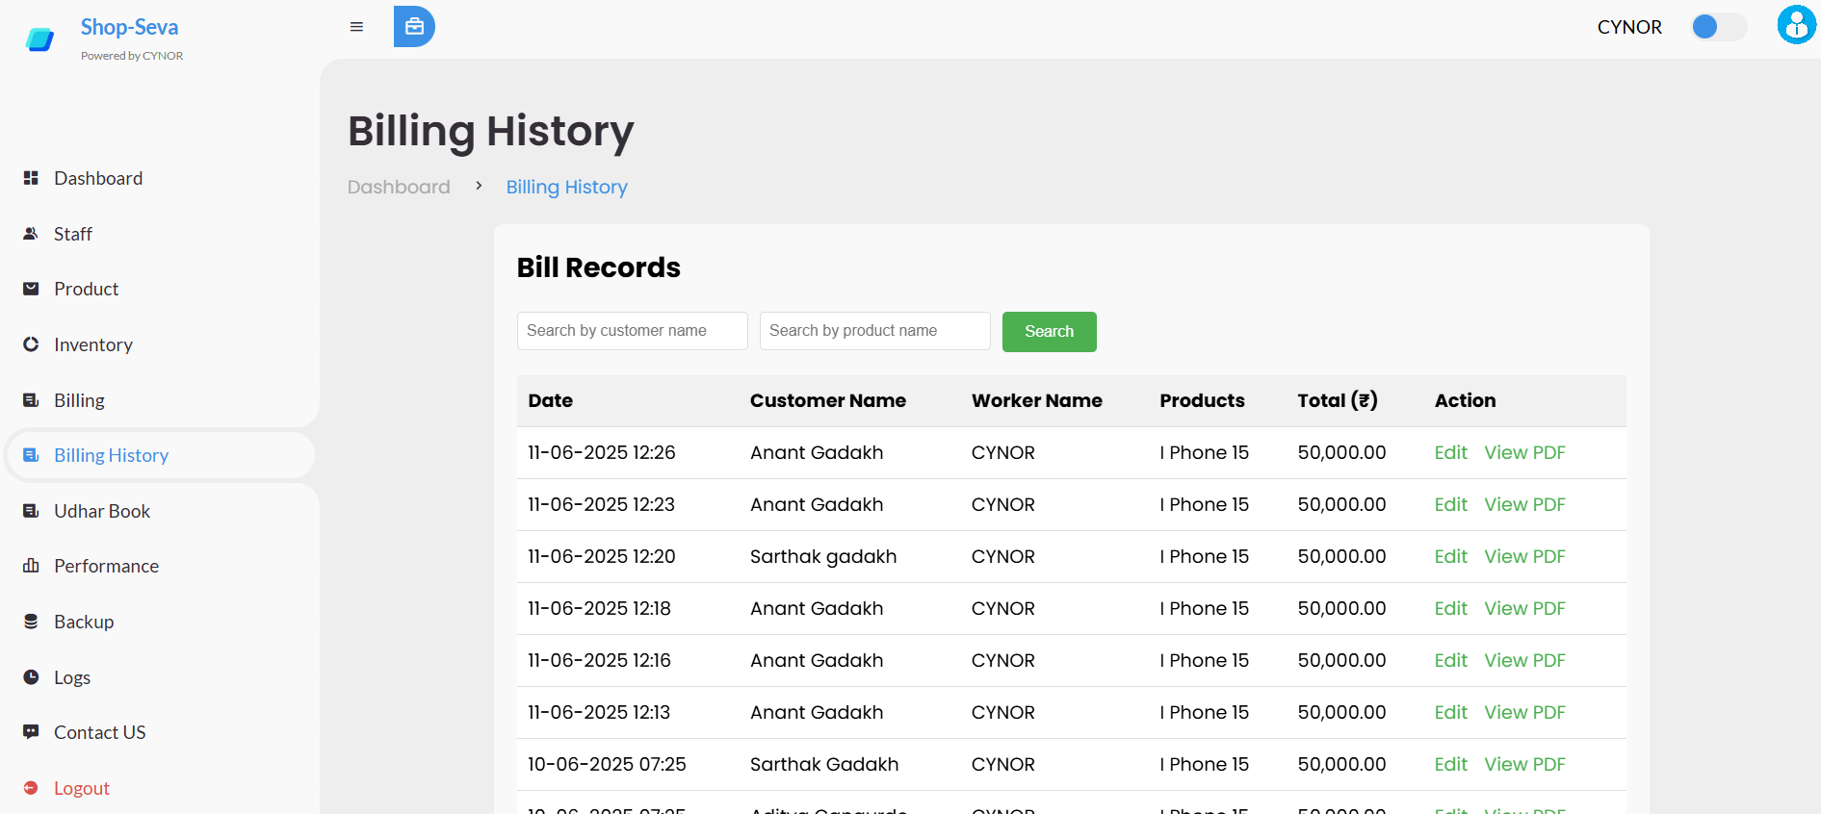Toggle the theme switch beside CYNOR
The width and height of the screenshot is (1821, 814).
(x=1718, y=27)
